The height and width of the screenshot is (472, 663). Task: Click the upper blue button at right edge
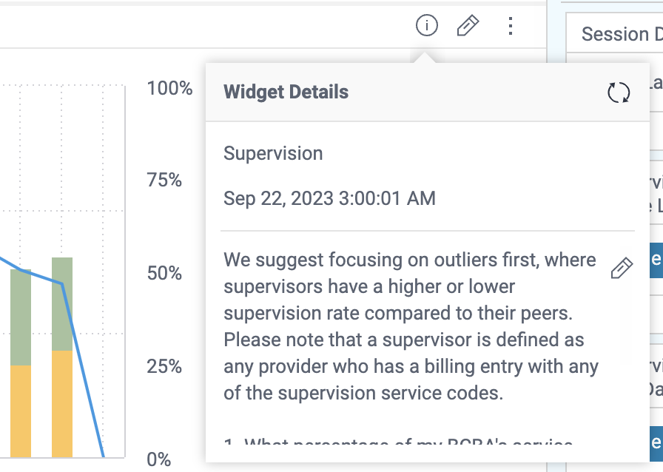[655, 259]
